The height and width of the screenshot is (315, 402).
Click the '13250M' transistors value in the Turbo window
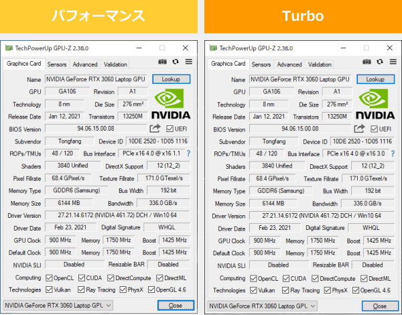tap(337, 117)
